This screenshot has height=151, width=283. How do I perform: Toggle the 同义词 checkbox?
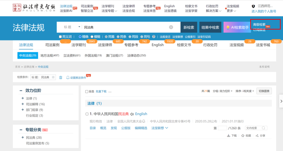pyautogui.click(x=60, y=37)
